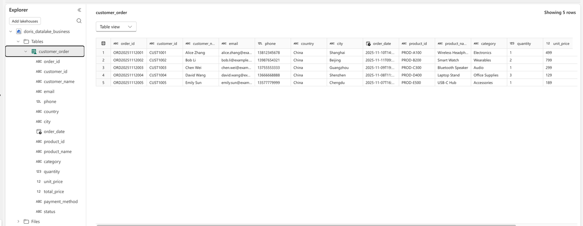
Task: Select row 3 by its row number
Action: (x=103, y=68)
